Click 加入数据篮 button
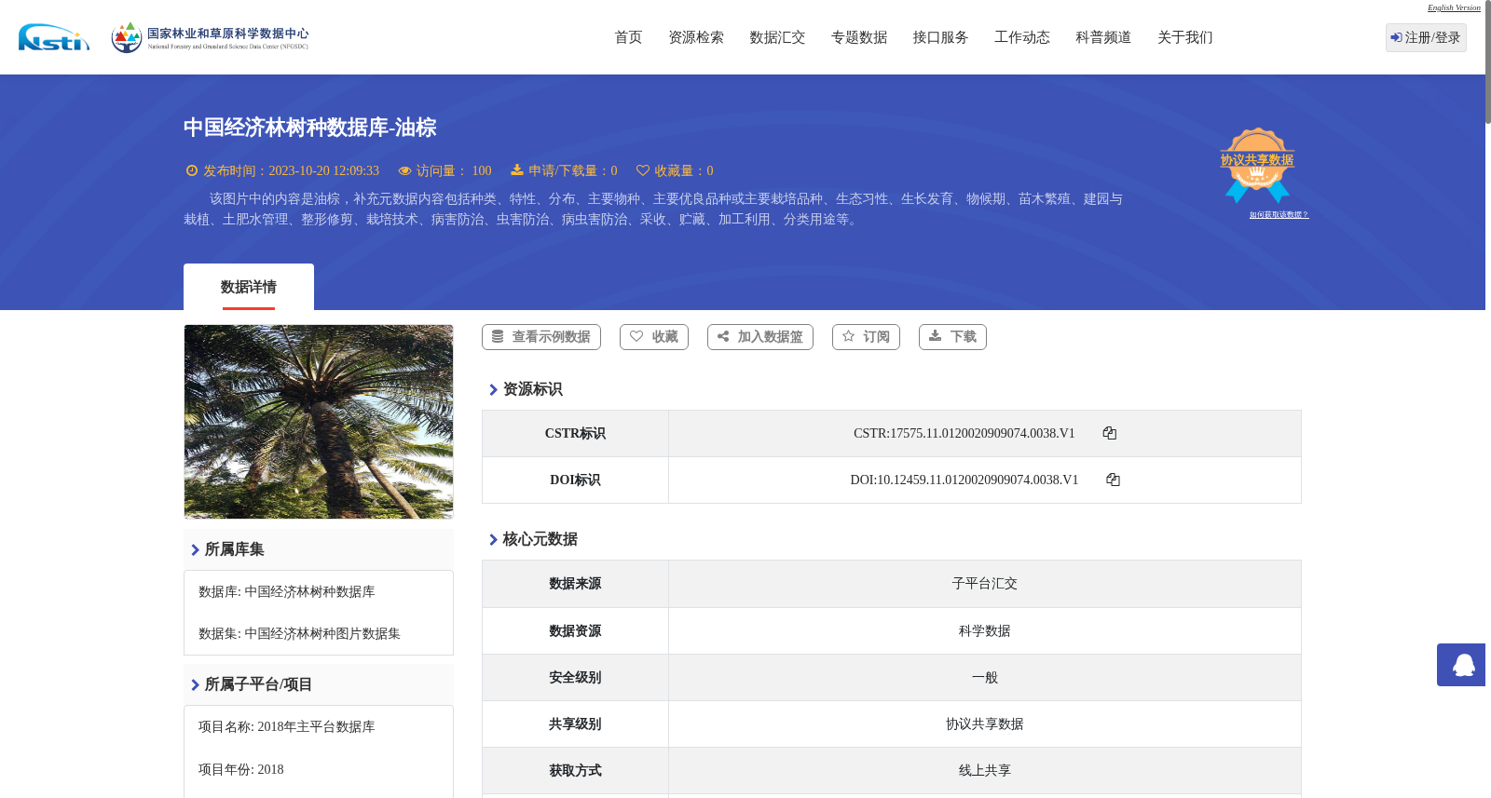This screenshot has width=1491, height=798. 760,337
